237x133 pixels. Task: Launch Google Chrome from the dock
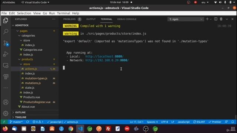point(71,129)
